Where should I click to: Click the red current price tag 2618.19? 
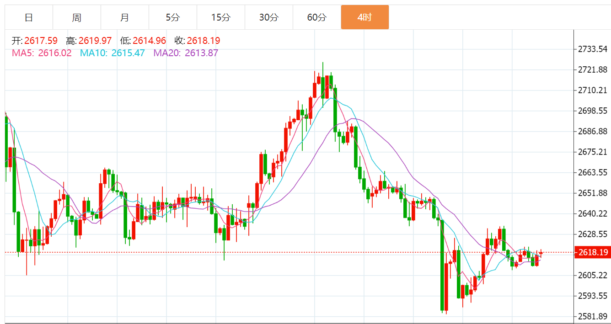tap(593, 252)
